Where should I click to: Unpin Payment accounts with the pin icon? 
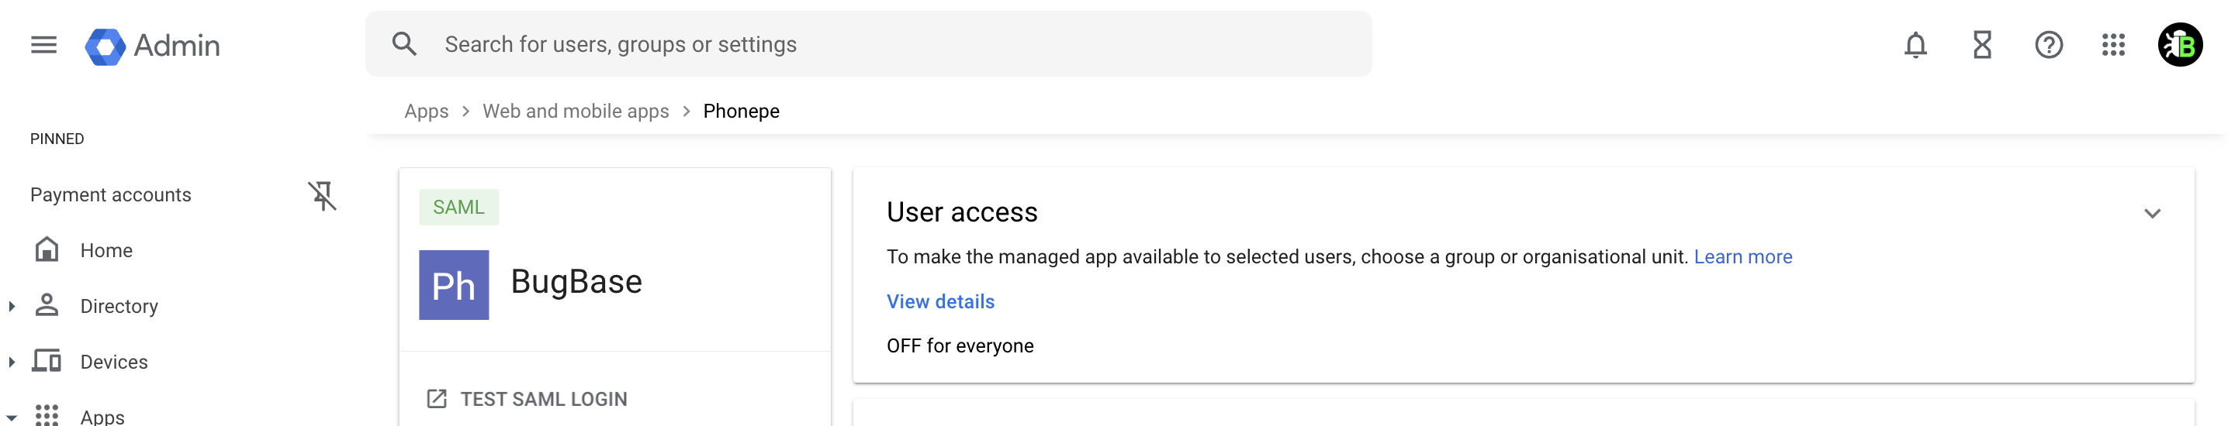(322, 195)
